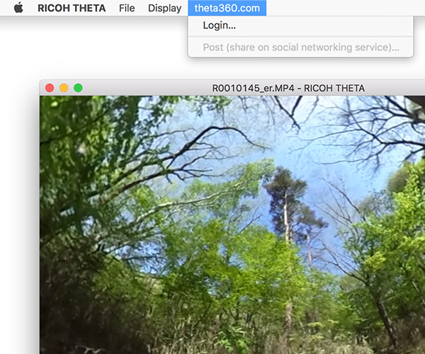The image size is (425, 354).
Task: Open the File menu
Action: pos(127,8)
